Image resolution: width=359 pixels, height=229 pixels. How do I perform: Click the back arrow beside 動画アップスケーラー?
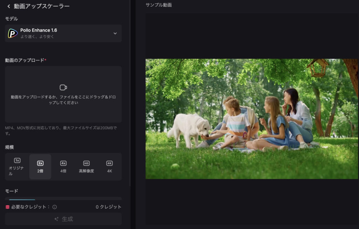click(x=9, y=6)
